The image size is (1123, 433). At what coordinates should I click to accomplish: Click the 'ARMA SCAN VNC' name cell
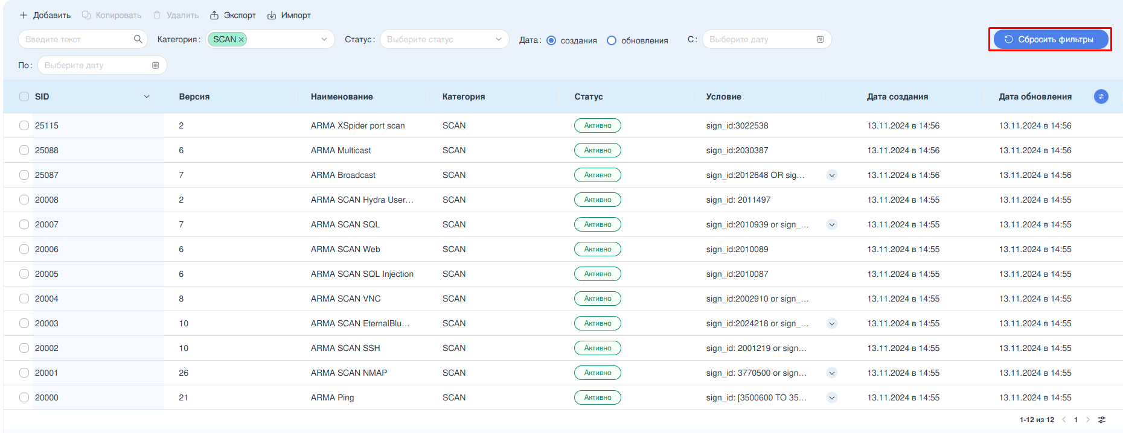click(346, 299)
